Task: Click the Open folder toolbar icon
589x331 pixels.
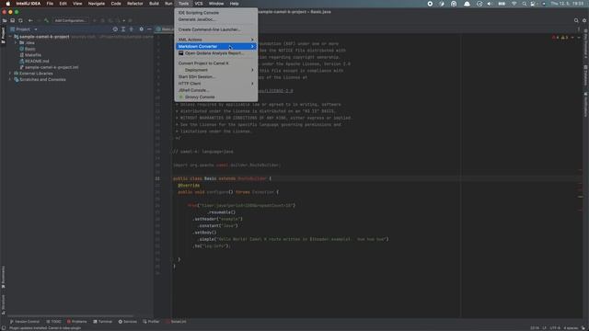Action: pyautogui.click(x=5, y=20)
